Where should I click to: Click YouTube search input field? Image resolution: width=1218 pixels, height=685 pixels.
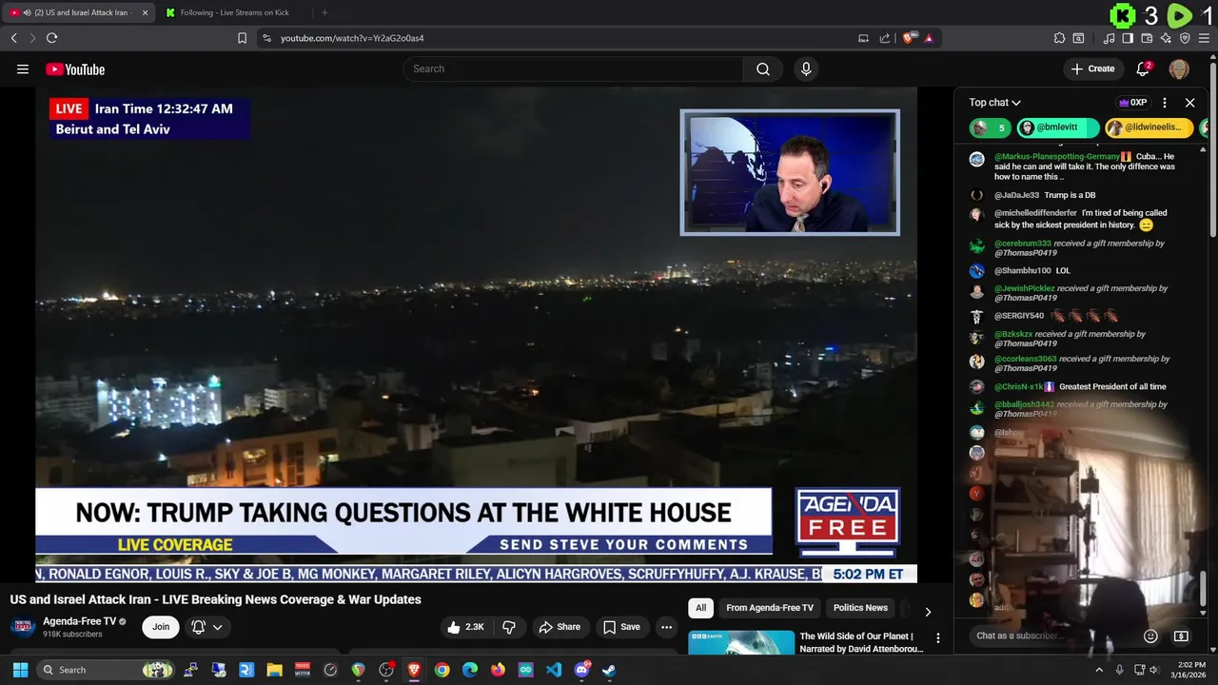(573, 68)
